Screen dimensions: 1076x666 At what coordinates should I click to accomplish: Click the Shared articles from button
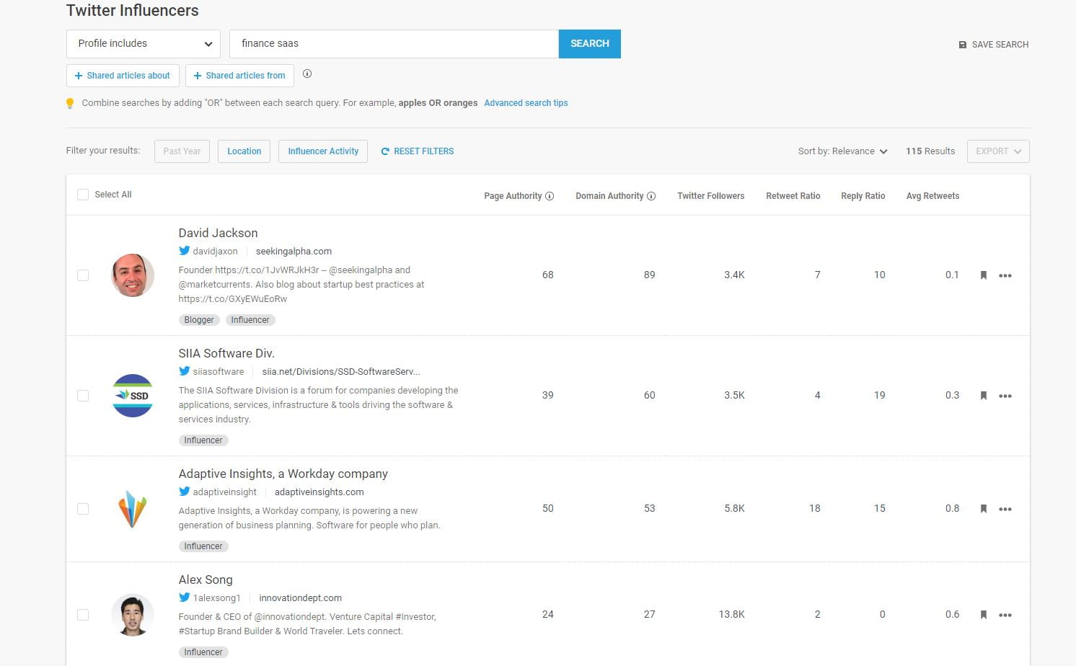coord(239,76)
